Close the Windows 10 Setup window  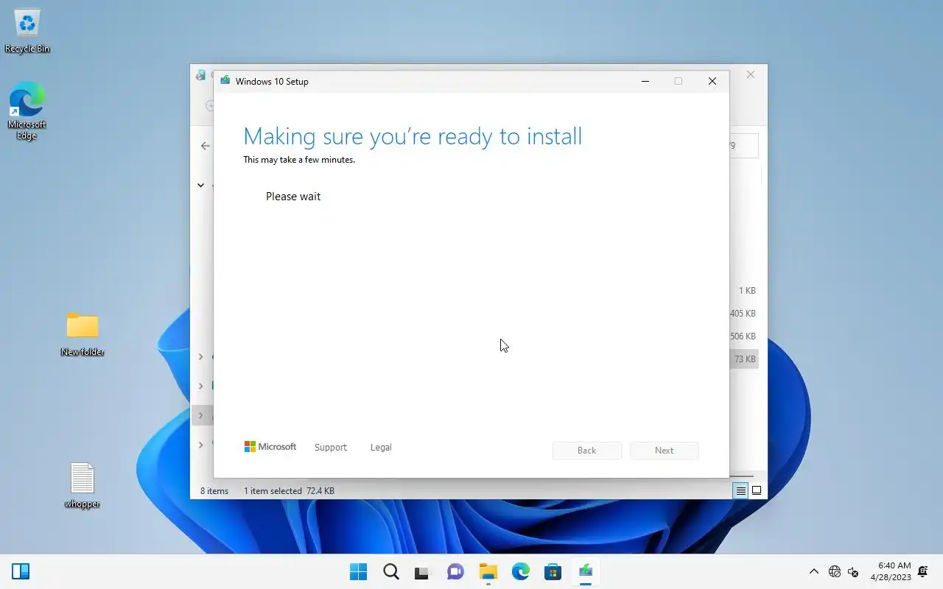click(x=712, y=81)
